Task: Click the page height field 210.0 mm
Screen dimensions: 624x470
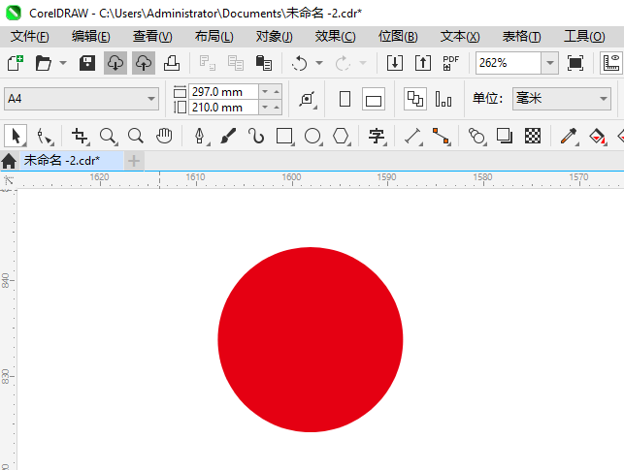Action: click(x=223, y=108)
